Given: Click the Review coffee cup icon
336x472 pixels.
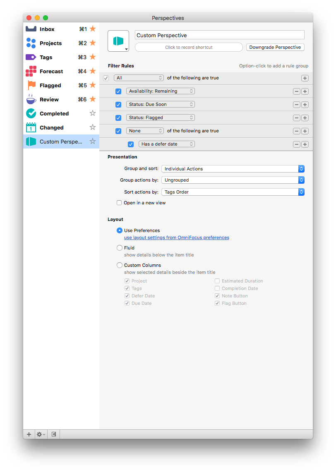Looking at the screenshot, I should pos(31,99).
